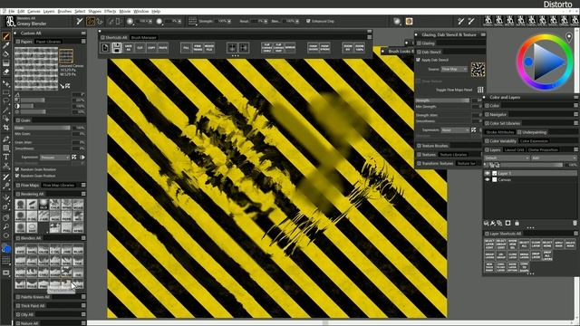Open Color and Layers panel menu
The height and width of the screenshot is (326, 580).
click(575, 97)
